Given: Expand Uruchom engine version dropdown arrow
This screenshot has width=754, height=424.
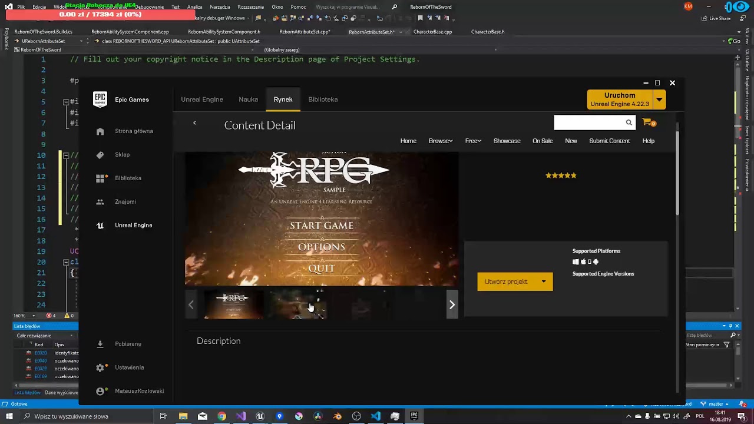Looking at the screenshot, I should tap(659, 100).
